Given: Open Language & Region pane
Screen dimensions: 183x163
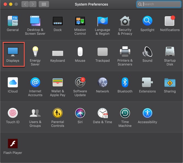Looking at the screenshot, I should pos(102,26).
